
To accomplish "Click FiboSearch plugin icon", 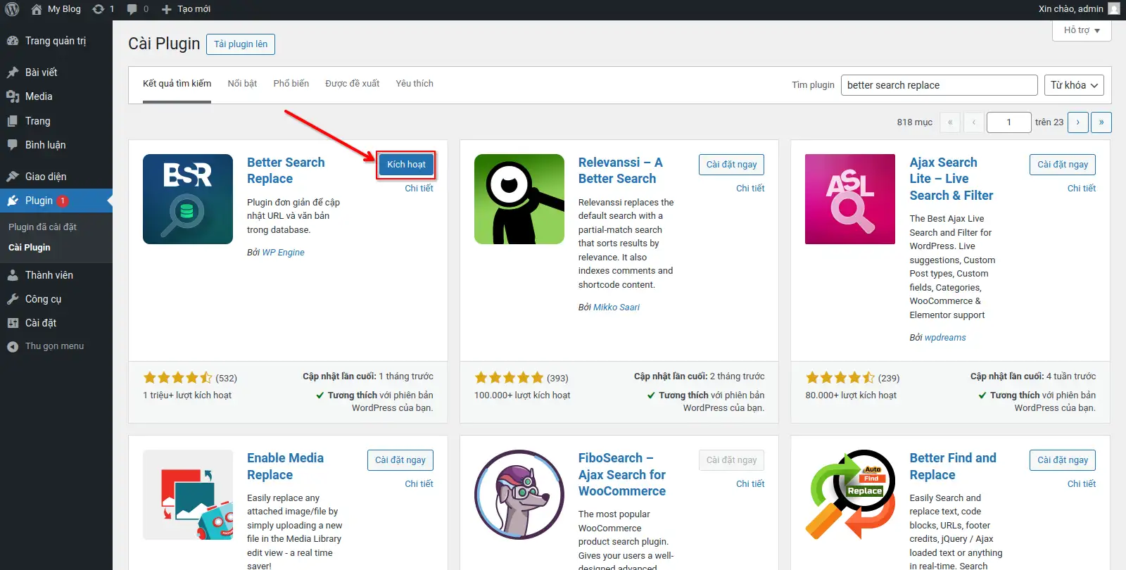I will [519, 495].
